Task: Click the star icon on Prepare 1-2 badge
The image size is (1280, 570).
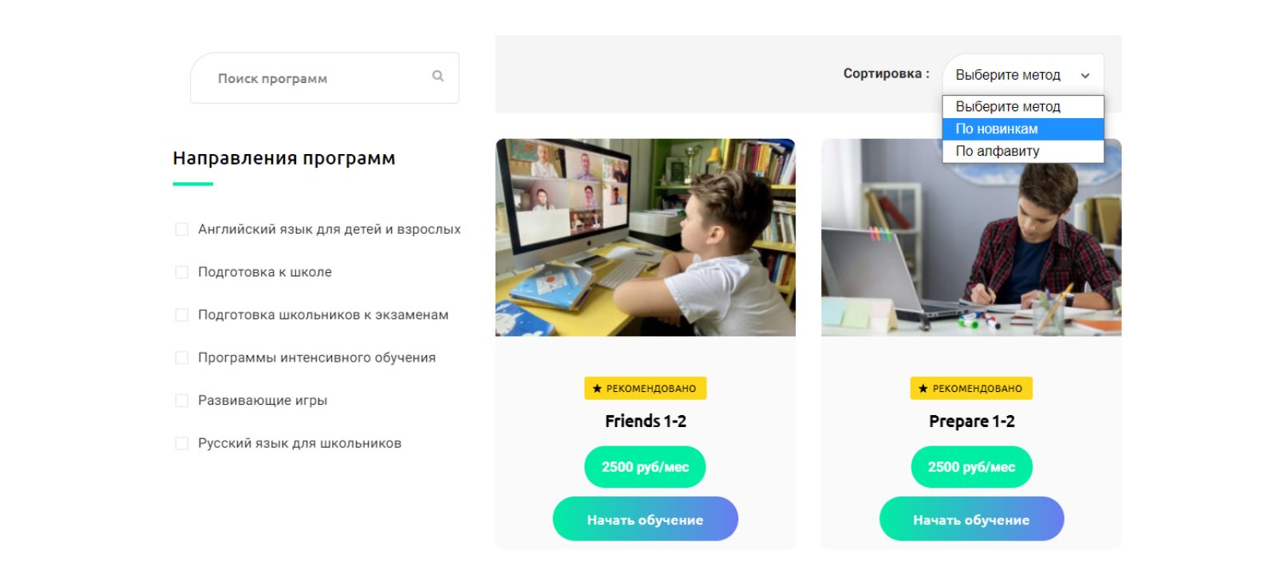Action: pos(922,389)
